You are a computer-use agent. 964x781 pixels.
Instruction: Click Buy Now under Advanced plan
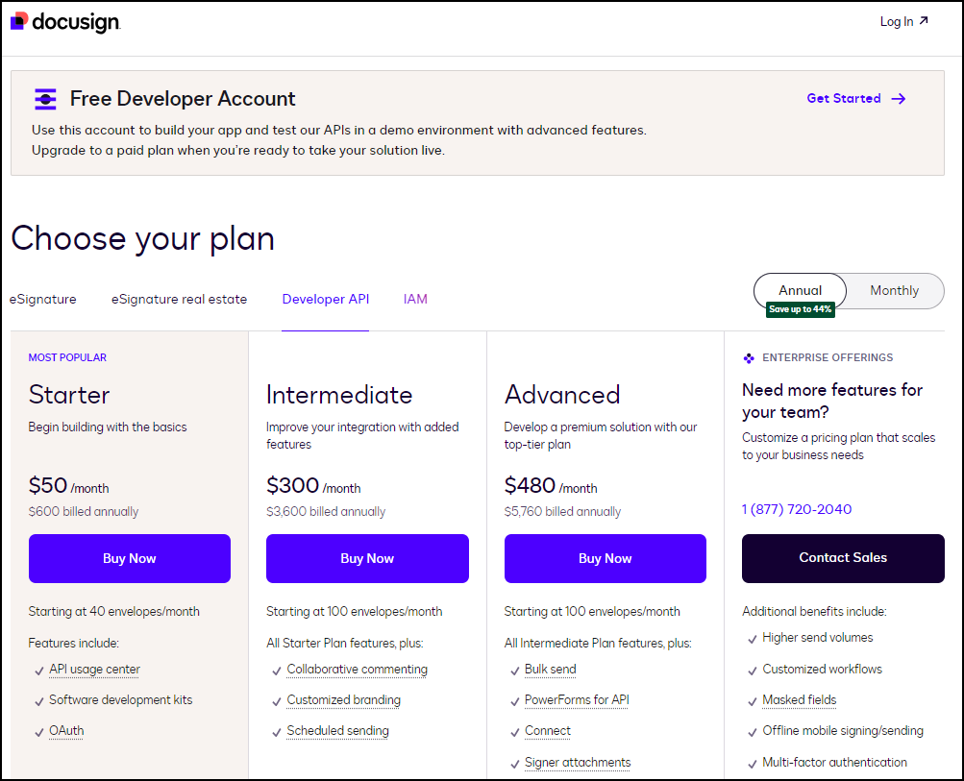605,558
